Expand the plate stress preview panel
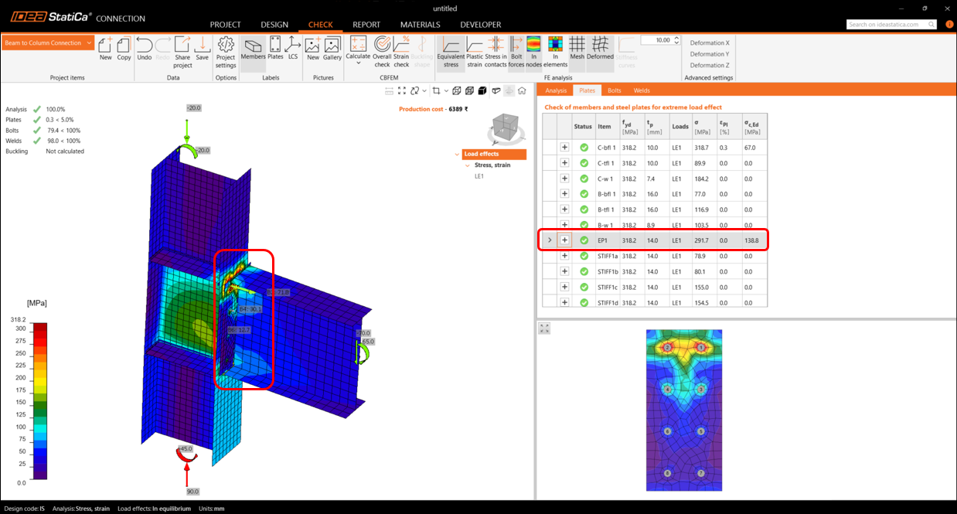 pyautogui.click(x=544, y=328)
